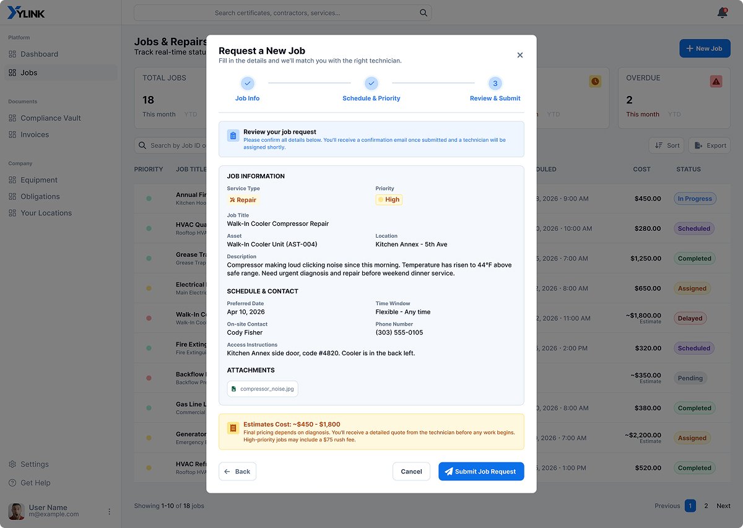Screen dimensions: 743x528
Task: Click the Dashboard sidebar icon
Action: coord(12,54)
